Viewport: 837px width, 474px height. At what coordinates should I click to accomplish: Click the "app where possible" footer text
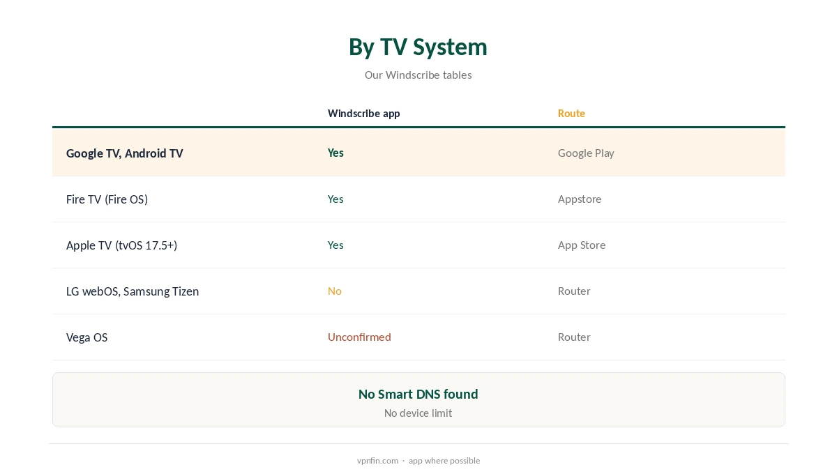point(444,461)
